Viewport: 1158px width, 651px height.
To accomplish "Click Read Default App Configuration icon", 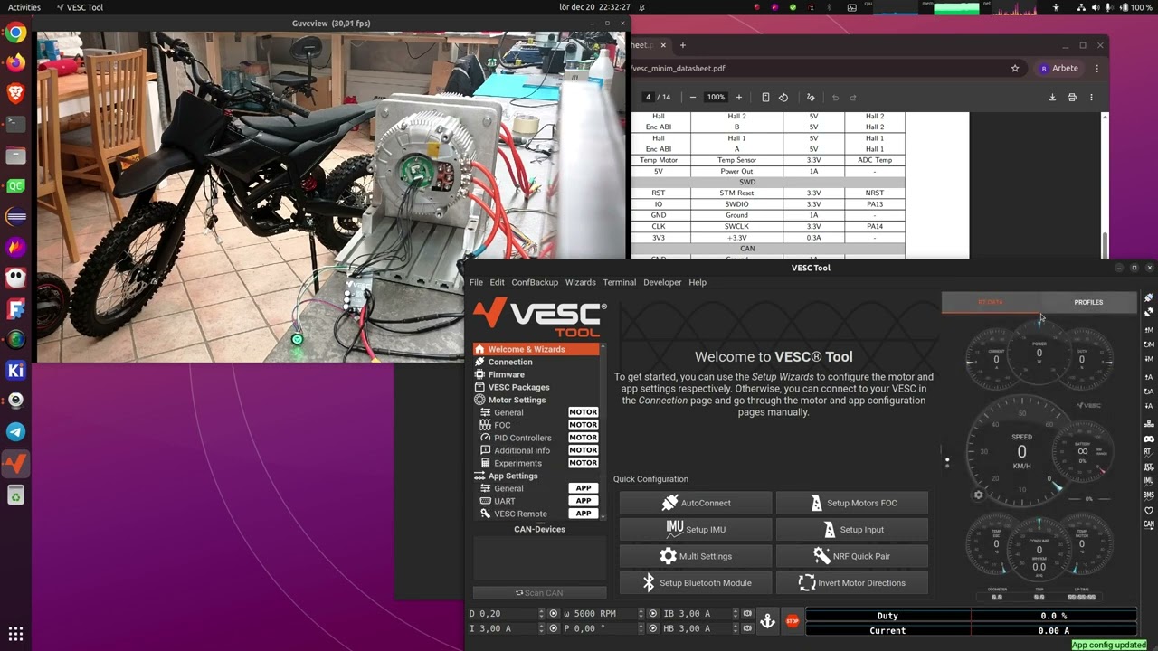I will pos(1149,392).
